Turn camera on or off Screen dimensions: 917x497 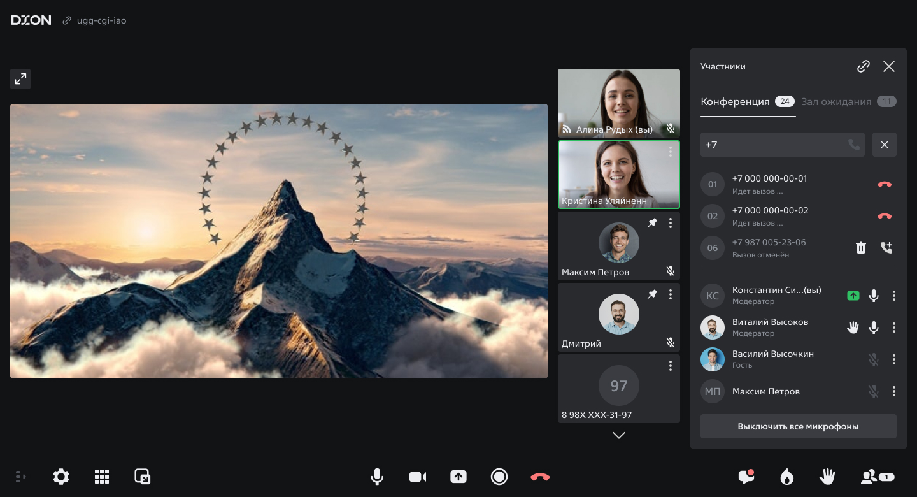[x=418, y=477]
